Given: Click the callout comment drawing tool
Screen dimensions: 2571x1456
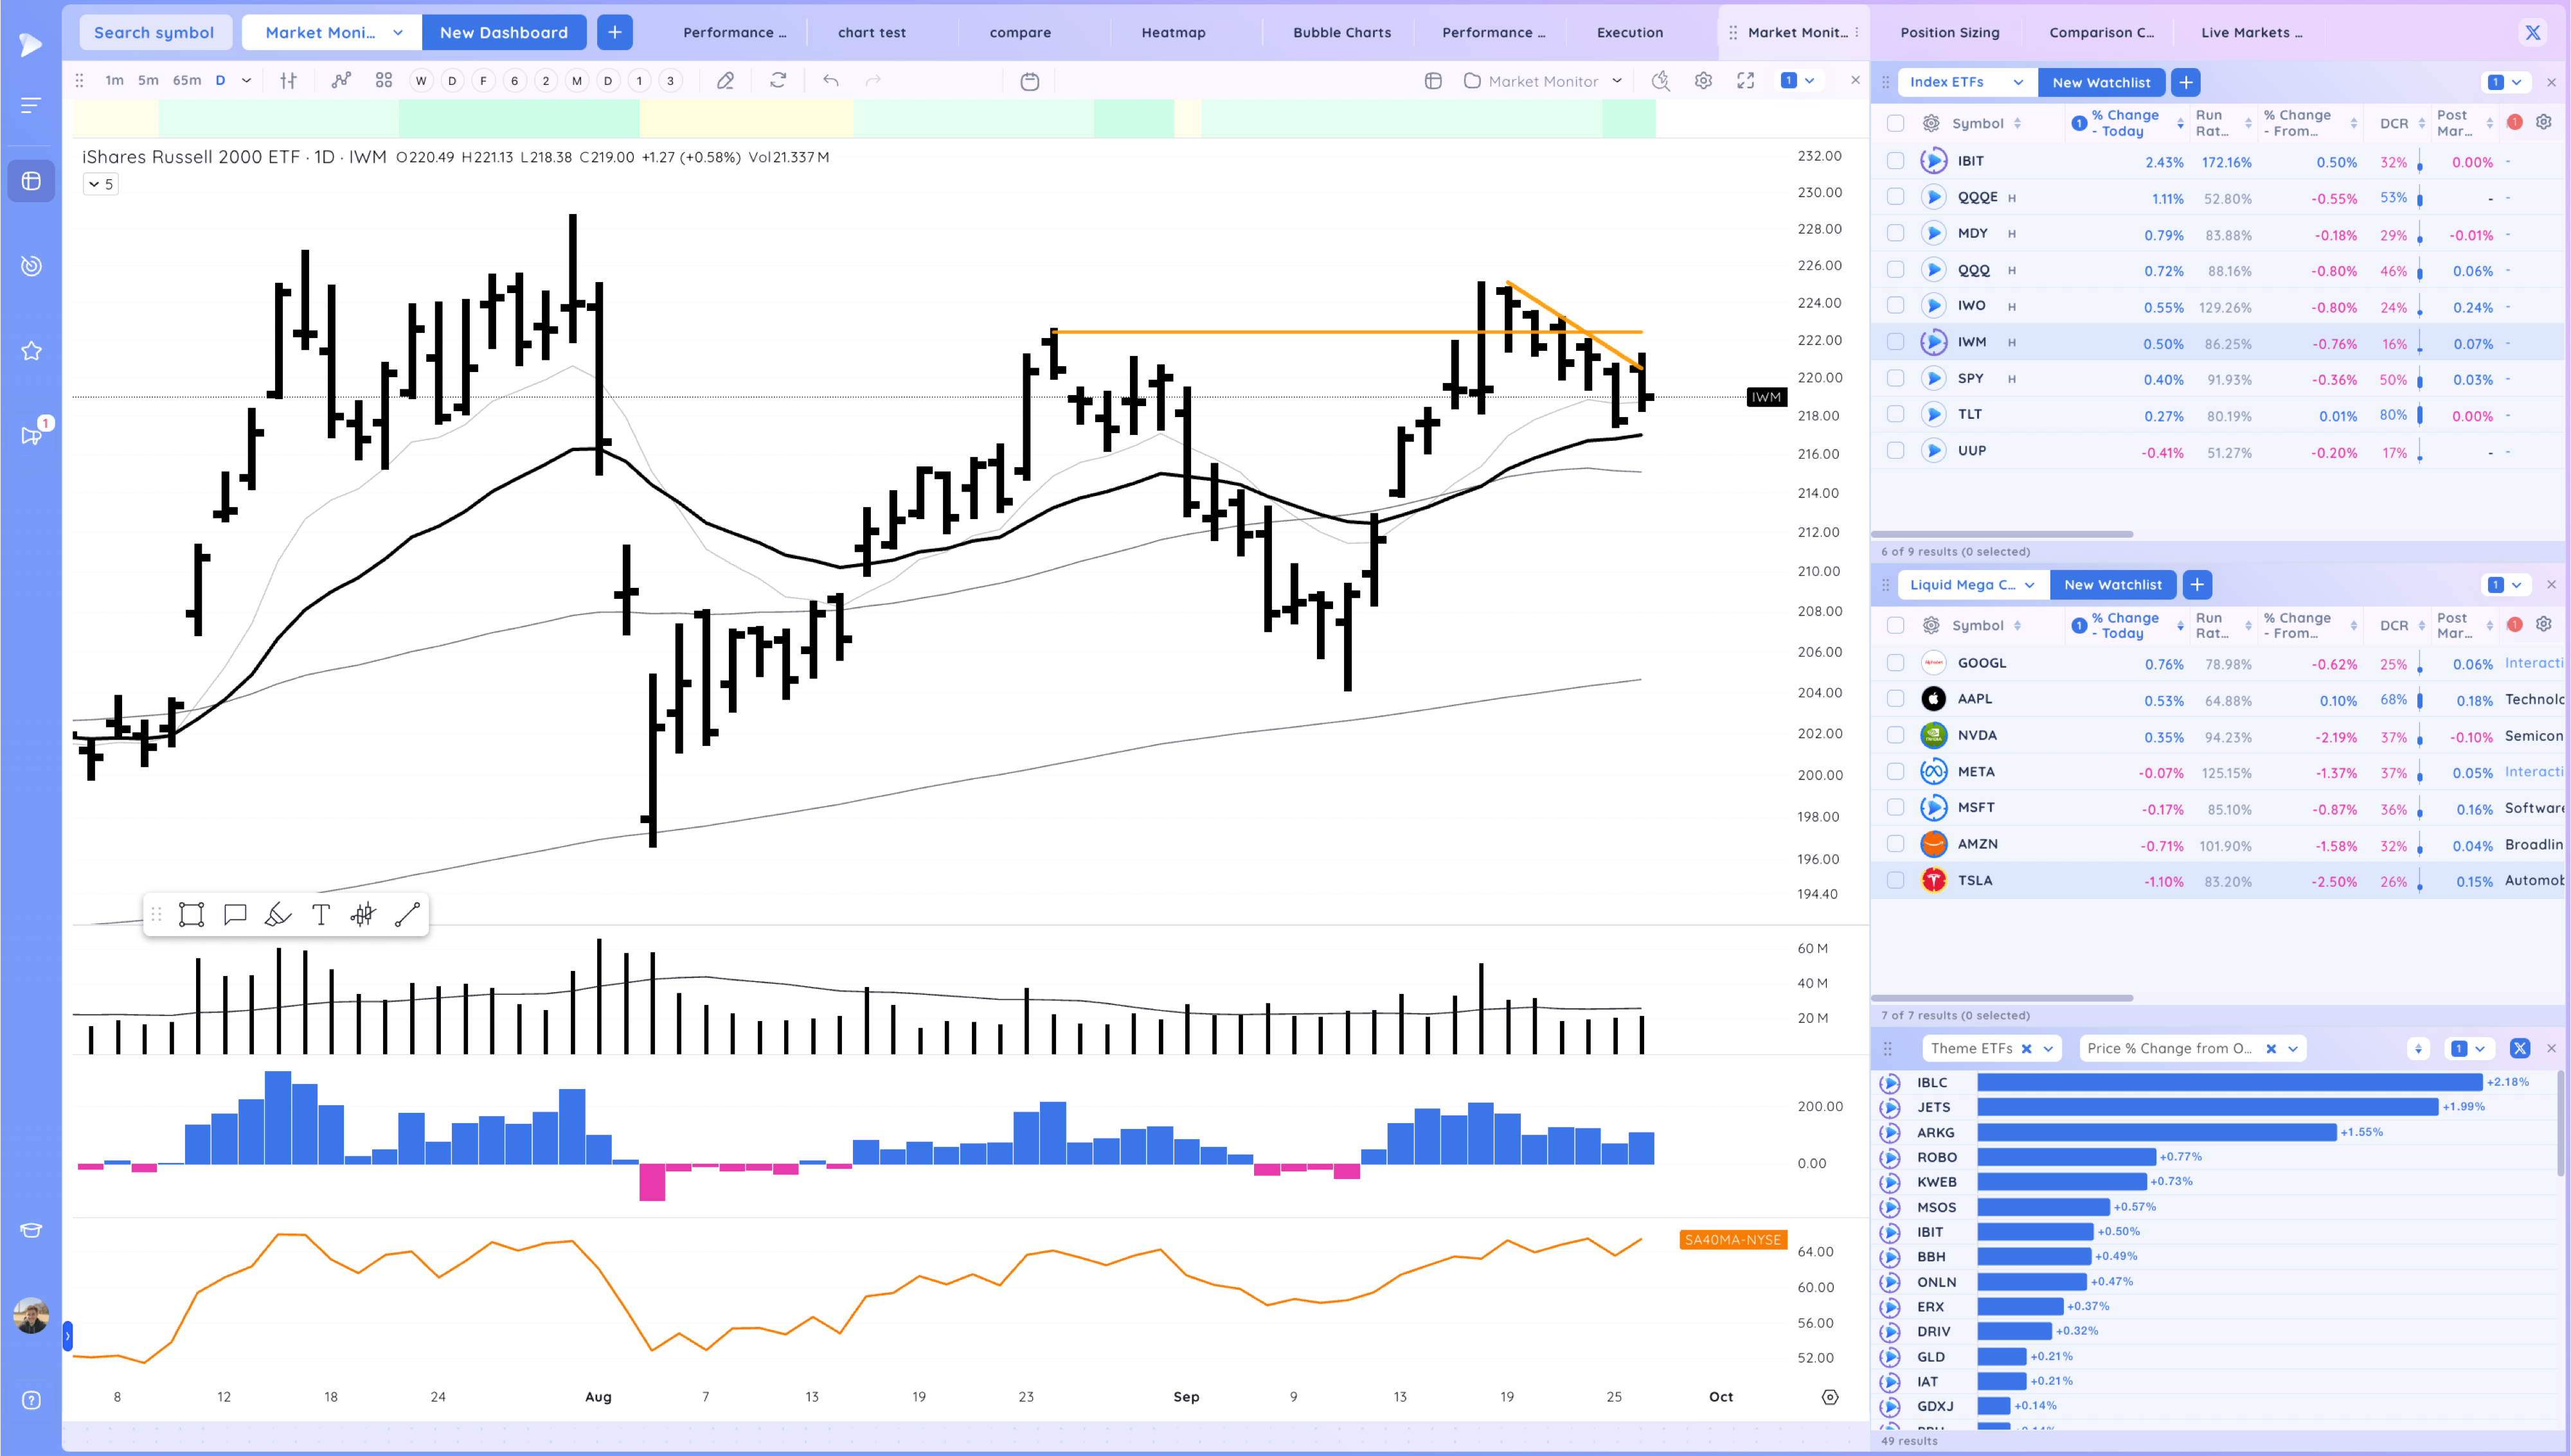Looking at the screenshot, I should tap(235, 914).
